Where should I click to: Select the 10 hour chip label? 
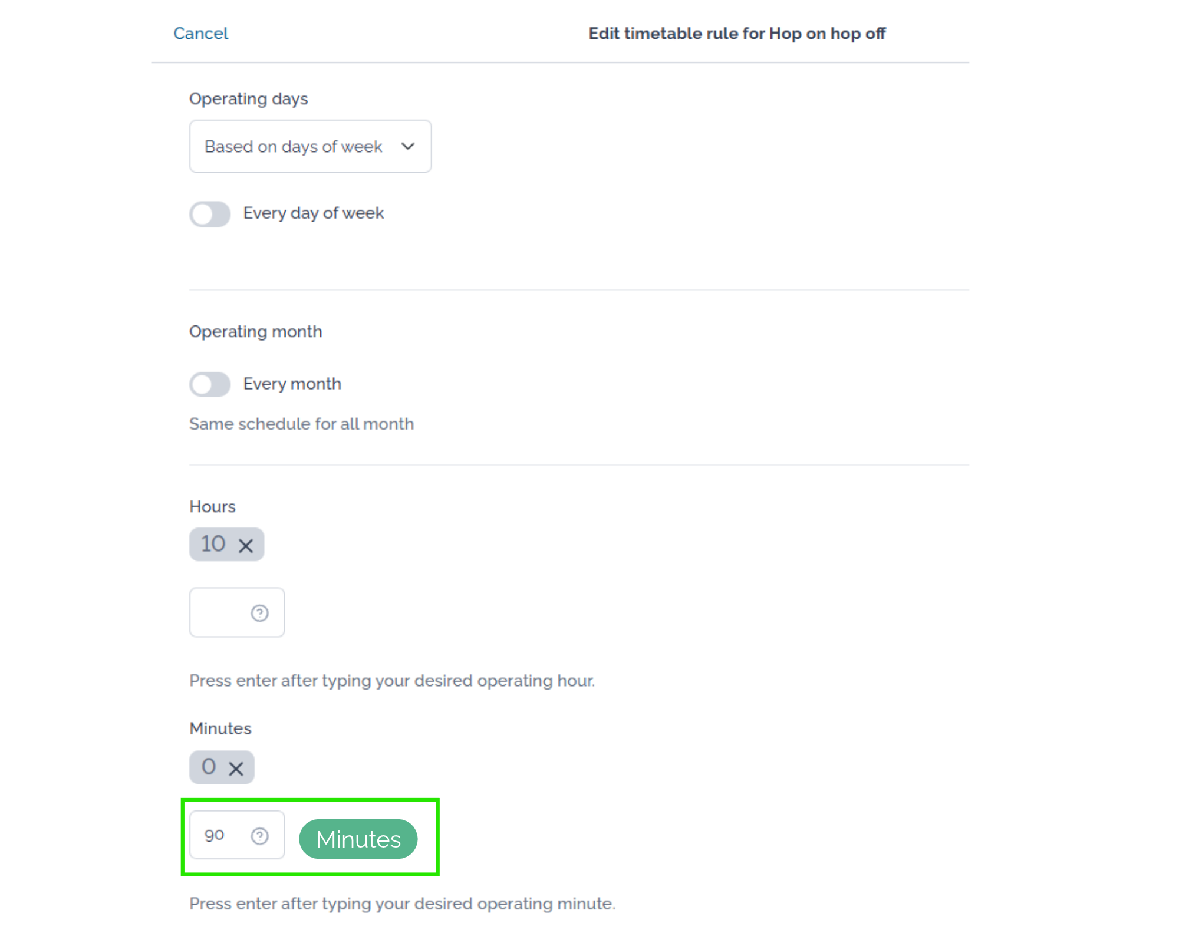tap(213, 543)
